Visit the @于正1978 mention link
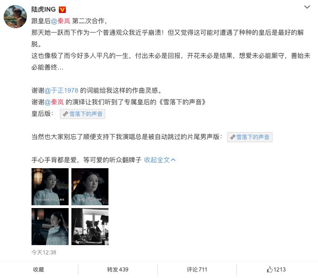Image resolution: width=318 pixels, height=278 pixels. tap(61, 90)
